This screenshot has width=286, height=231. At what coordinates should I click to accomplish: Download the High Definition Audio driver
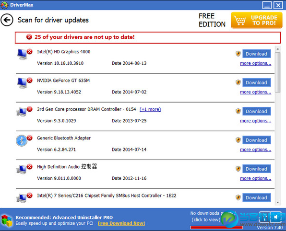click(257, 169)
